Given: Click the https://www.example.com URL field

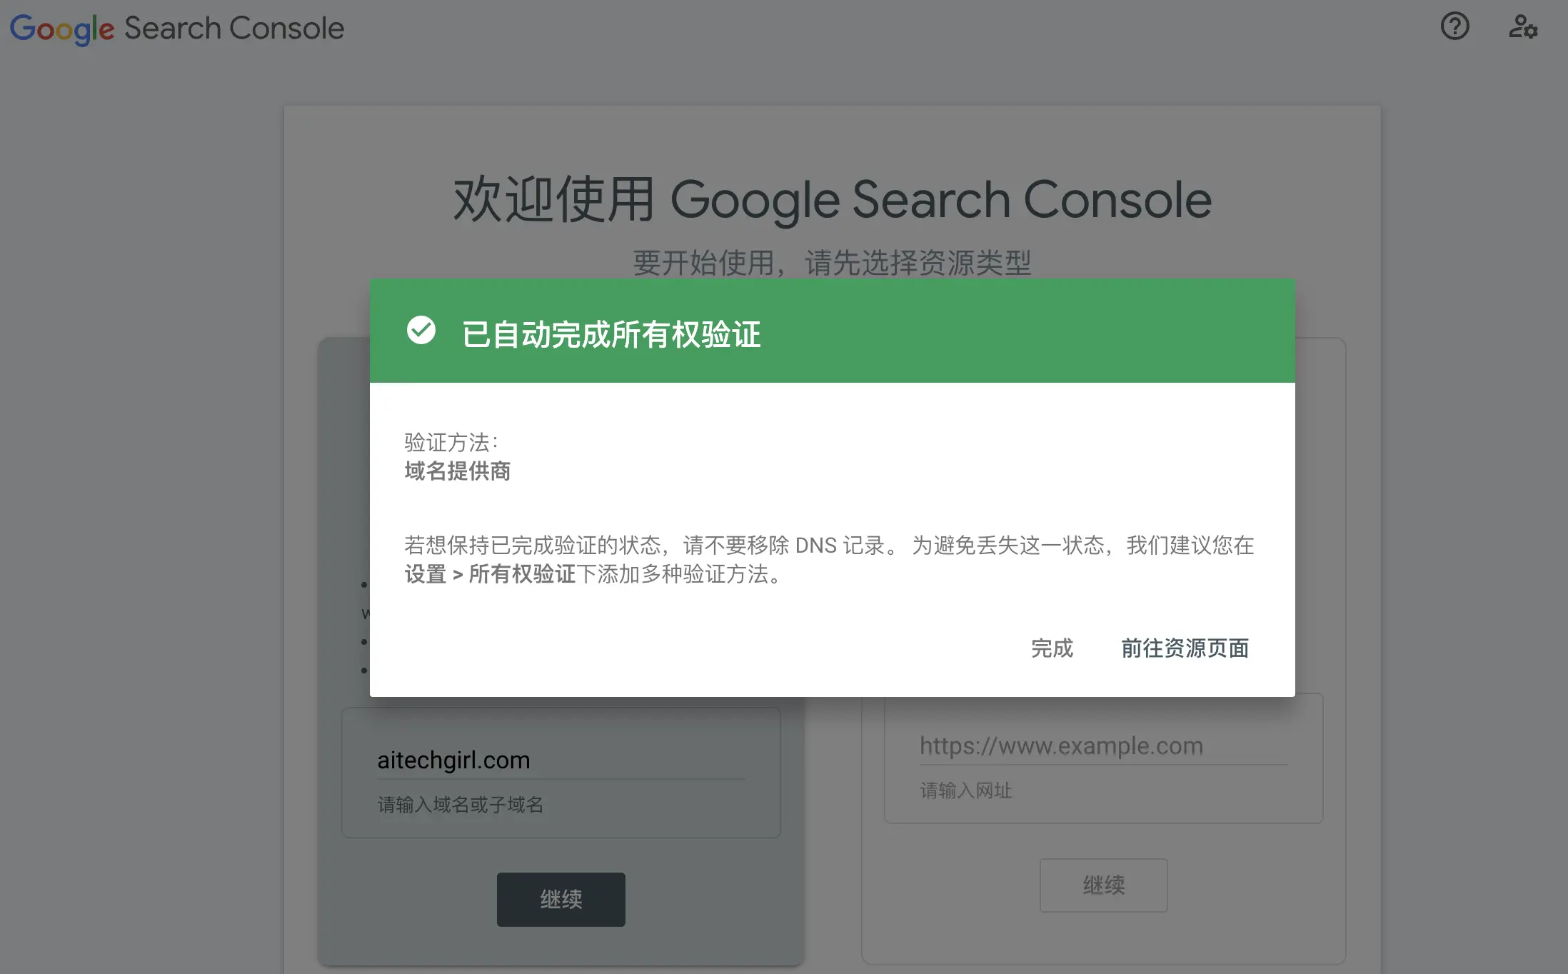Looking at the screenshot, I should coord(1102,745).
